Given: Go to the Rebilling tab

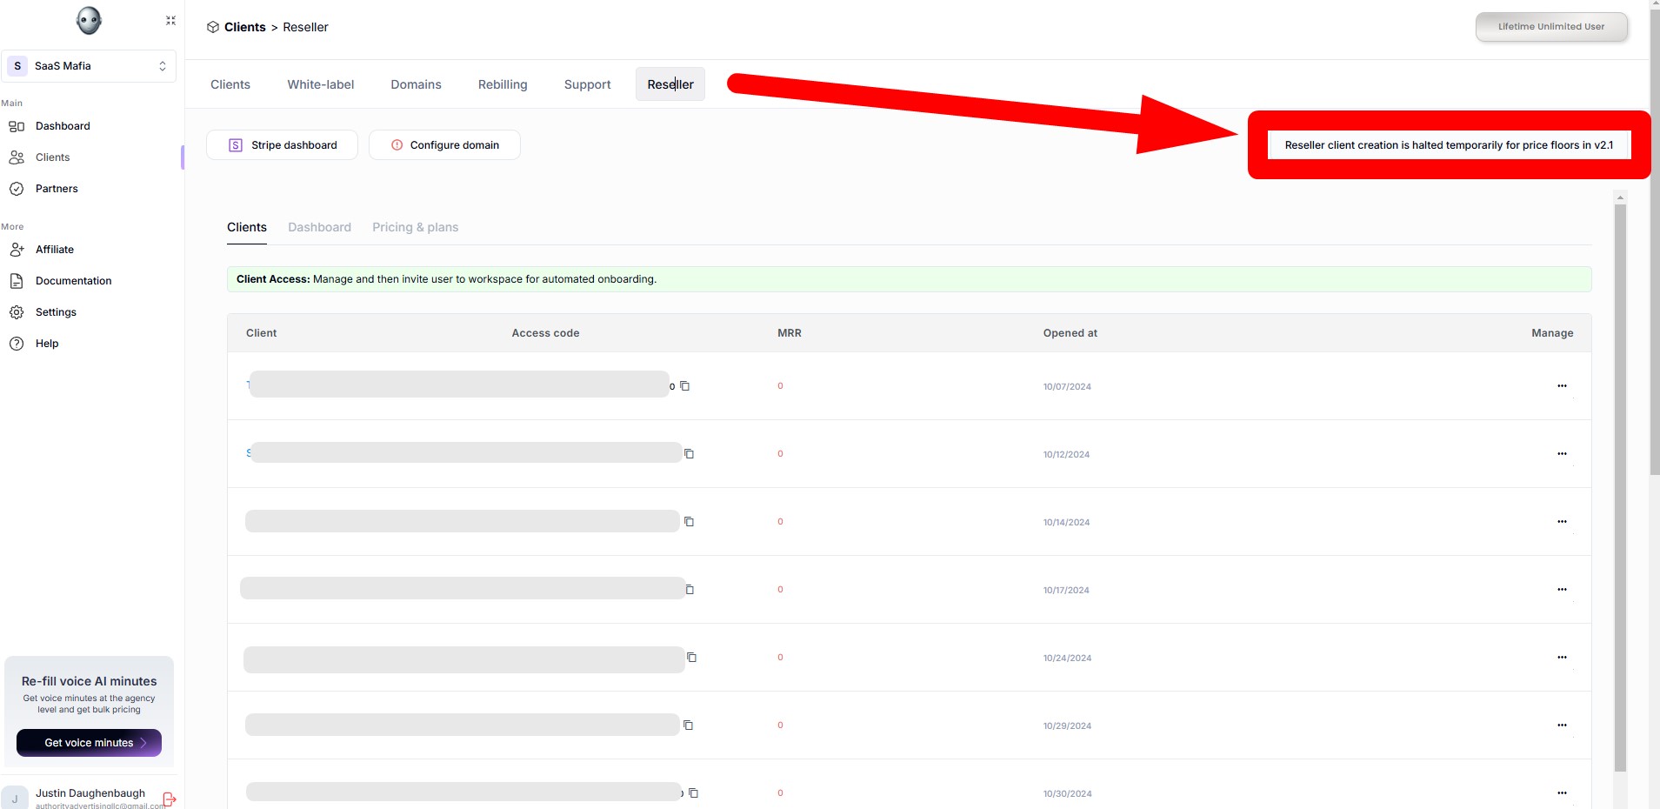Looking at the screenshot, I should (x=503, y=84).
